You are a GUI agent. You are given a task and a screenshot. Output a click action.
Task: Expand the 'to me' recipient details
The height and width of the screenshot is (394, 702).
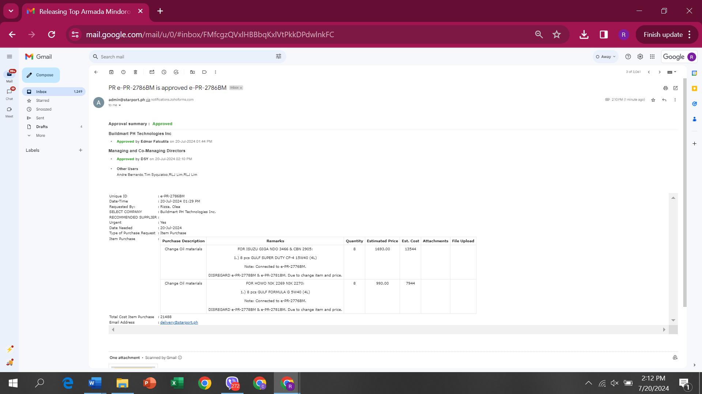click(x=120, y=105)
